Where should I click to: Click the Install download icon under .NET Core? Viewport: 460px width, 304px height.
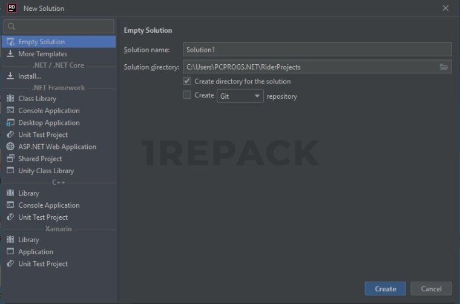click(x=10, y=76)
